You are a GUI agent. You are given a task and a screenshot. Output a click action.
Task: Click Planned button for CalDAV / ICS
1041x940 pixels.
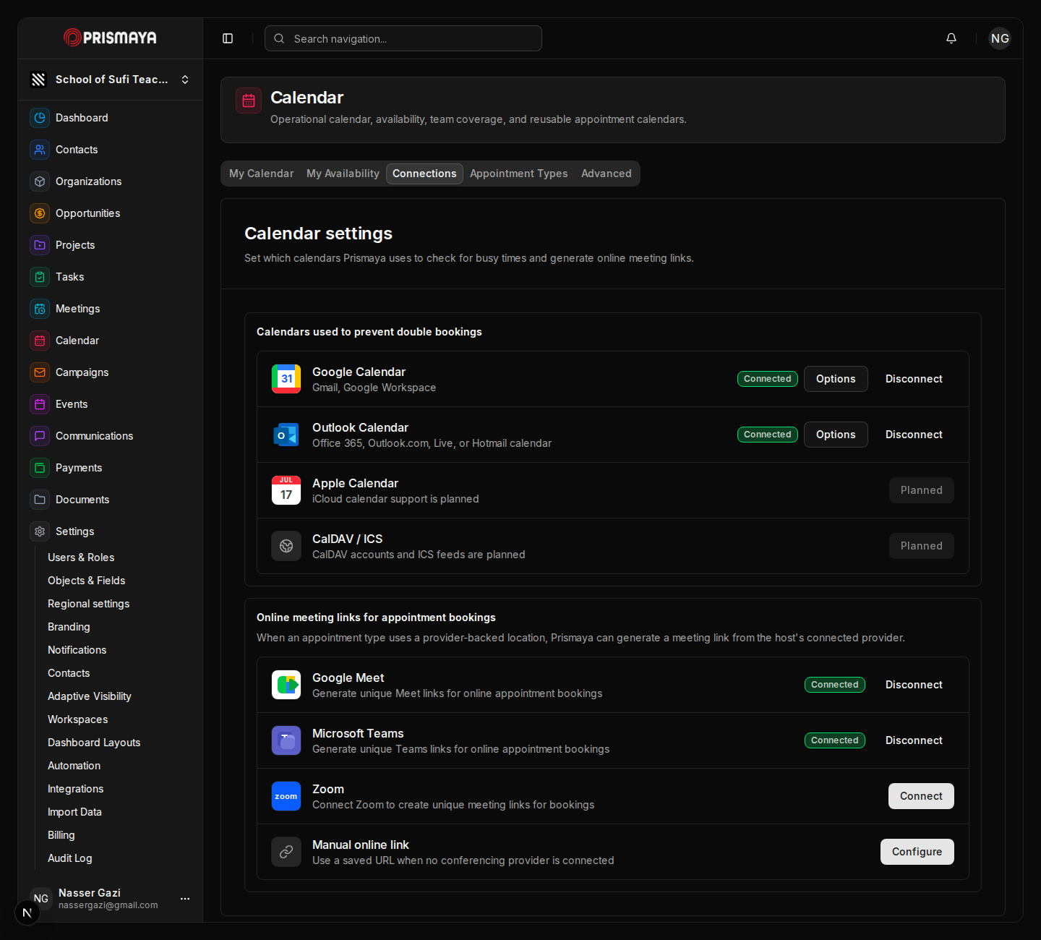click(x=921, y=546)
